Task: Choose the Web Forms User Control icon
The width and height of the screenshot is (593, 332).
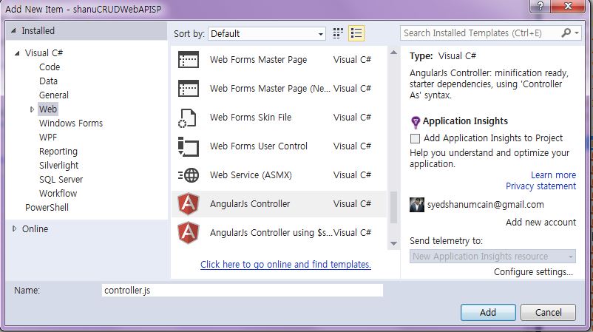Action: (189, 146)
